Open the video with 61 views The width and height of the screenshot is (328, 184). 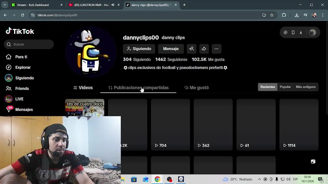point(256,124)
